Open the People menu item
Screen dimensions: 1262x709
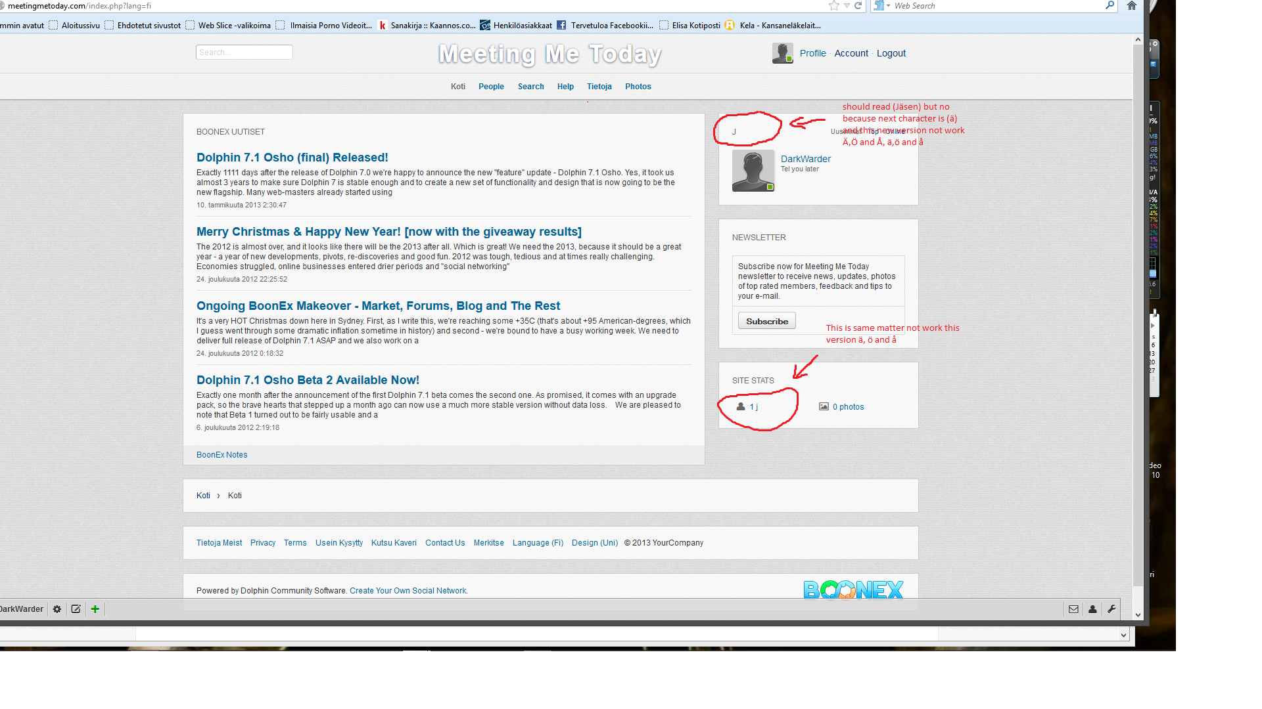point(491,87)
